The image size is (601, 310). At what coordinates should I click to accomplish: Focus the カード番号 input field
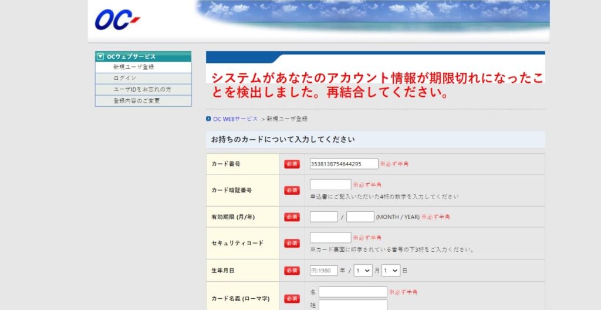point(344,164)
